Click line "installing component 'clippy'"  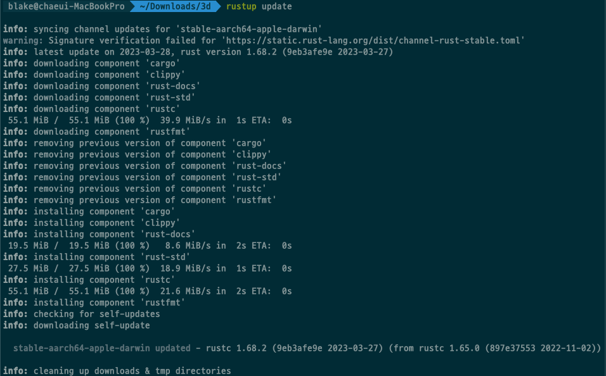[91, 223]
